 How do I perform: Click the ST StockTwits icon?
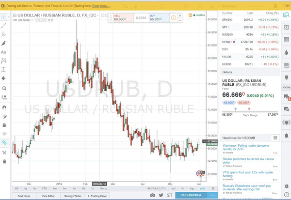coord(170,195)
